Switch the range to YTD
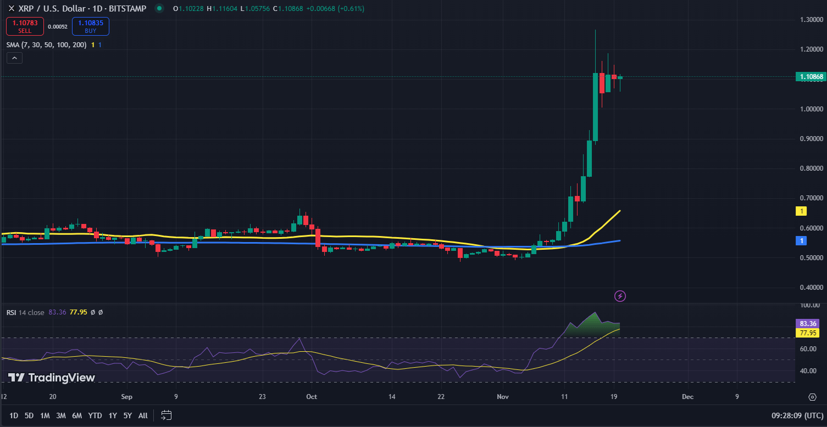This screenshot has width=827, height=427. tap(95, 415)
